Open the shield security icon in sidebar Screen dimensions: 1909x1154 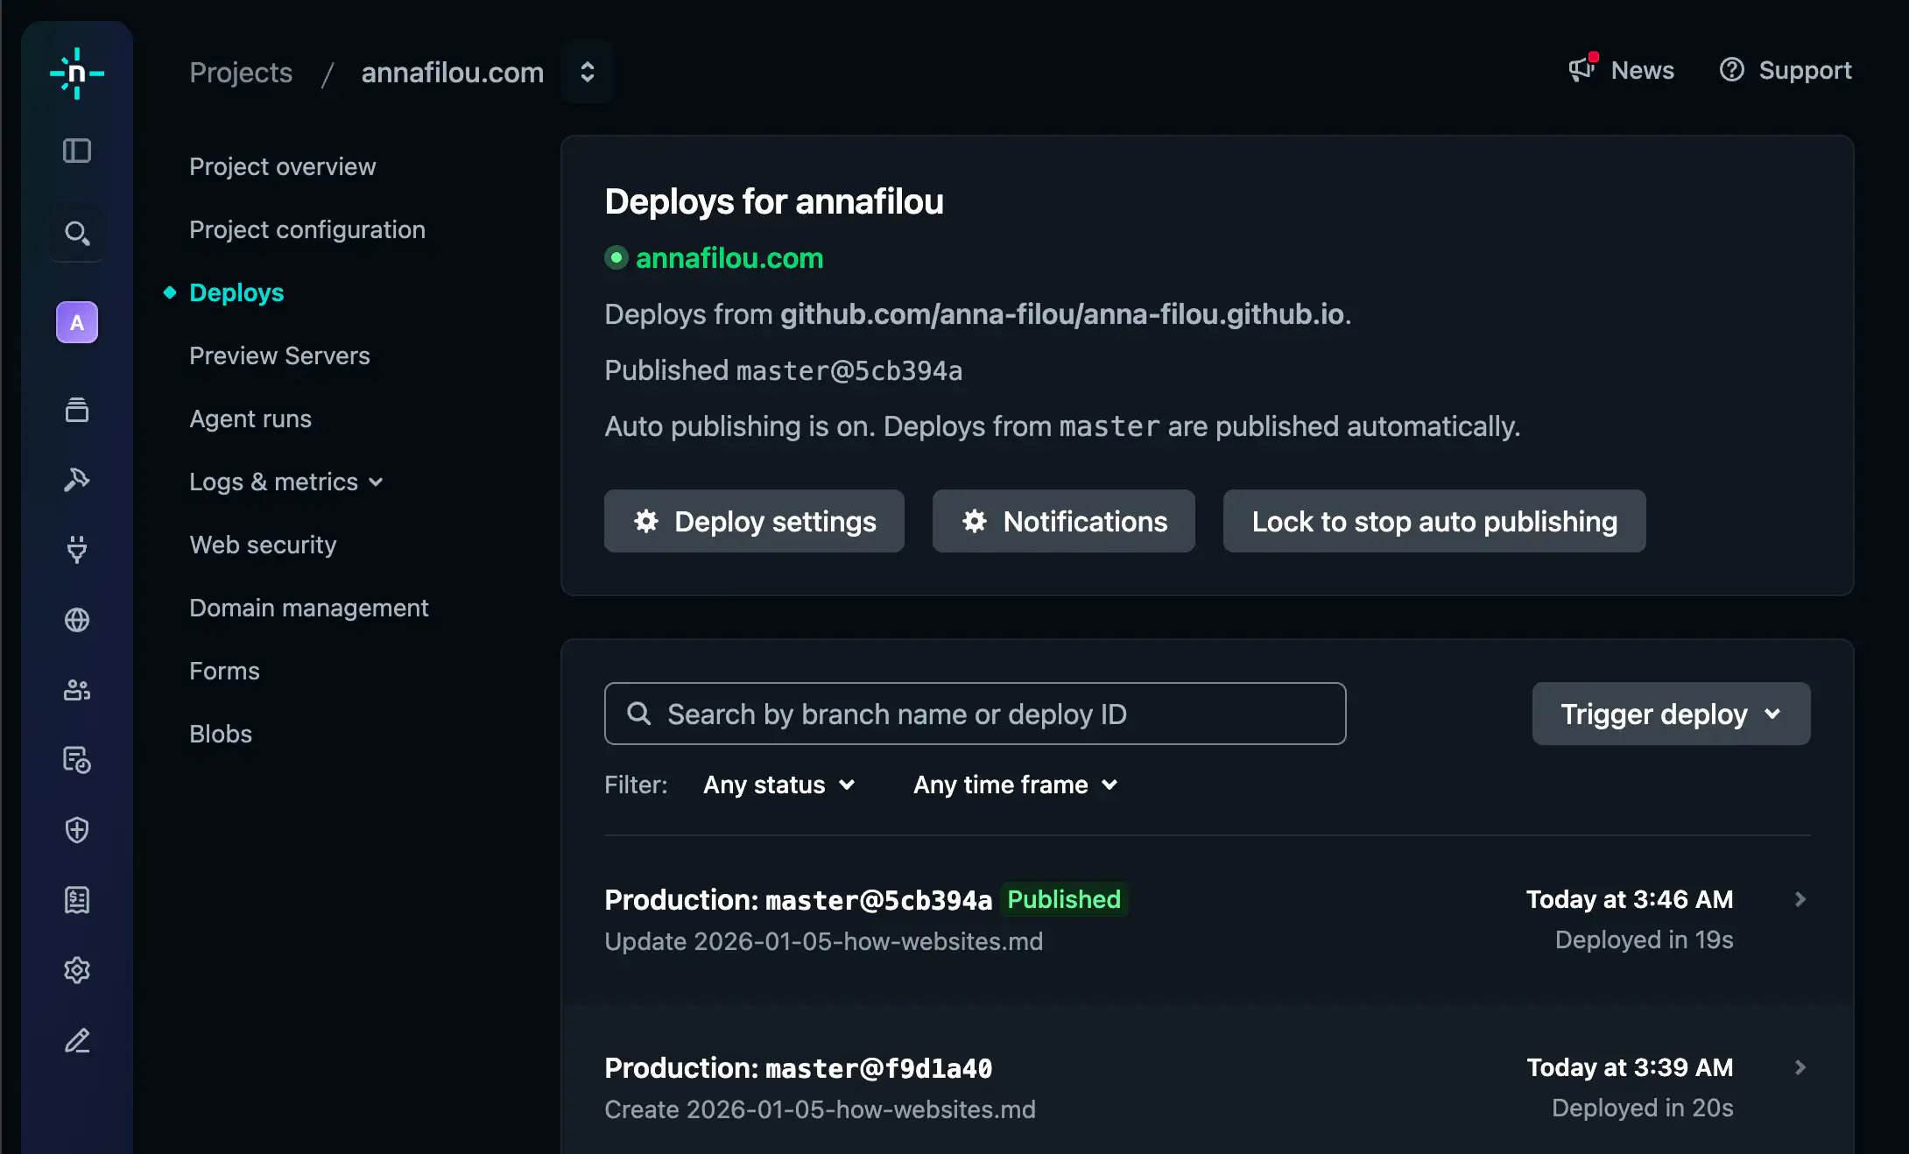[x=77, y=830]
